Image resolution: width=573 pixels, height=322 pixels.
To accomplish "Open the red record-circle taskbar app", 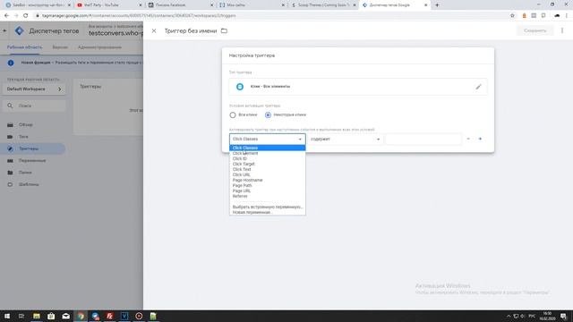I will point(139,316).
